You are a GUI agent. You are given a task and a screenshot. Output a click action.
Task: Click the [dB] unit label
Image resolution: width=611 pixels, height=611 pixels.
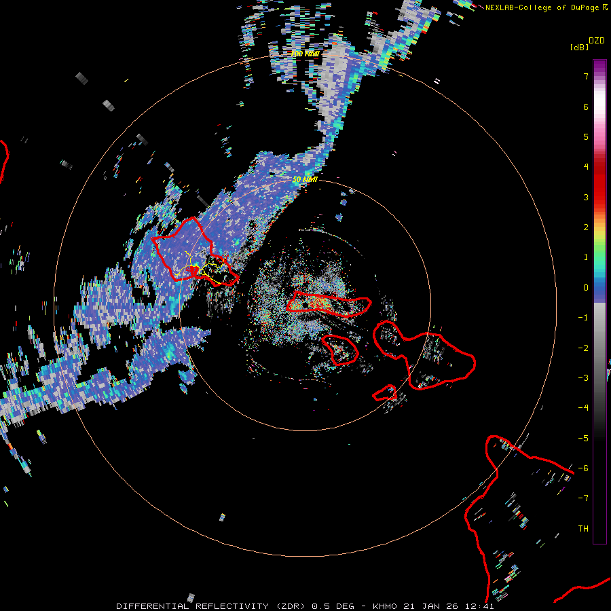(x=580, y=47)
